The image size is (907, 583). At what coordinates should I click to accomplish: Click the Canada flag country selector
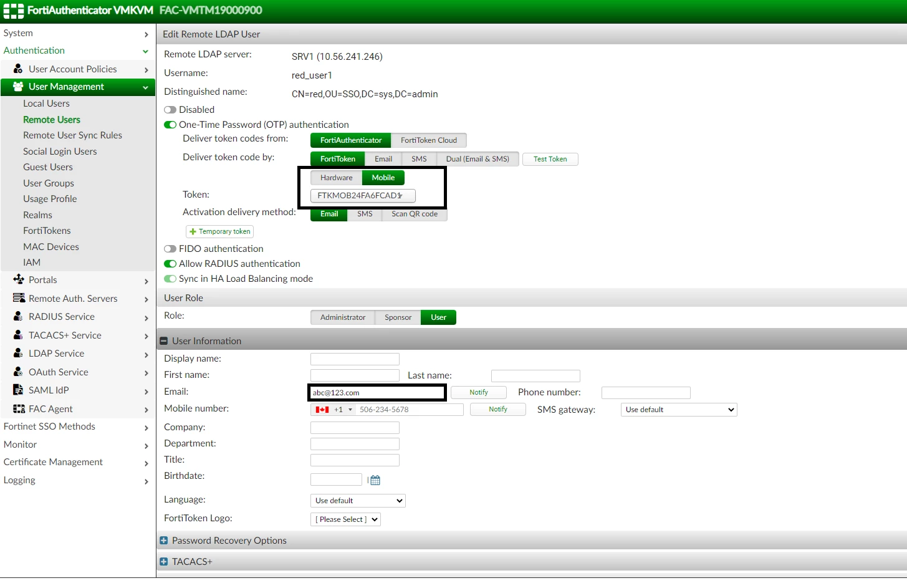334,410
